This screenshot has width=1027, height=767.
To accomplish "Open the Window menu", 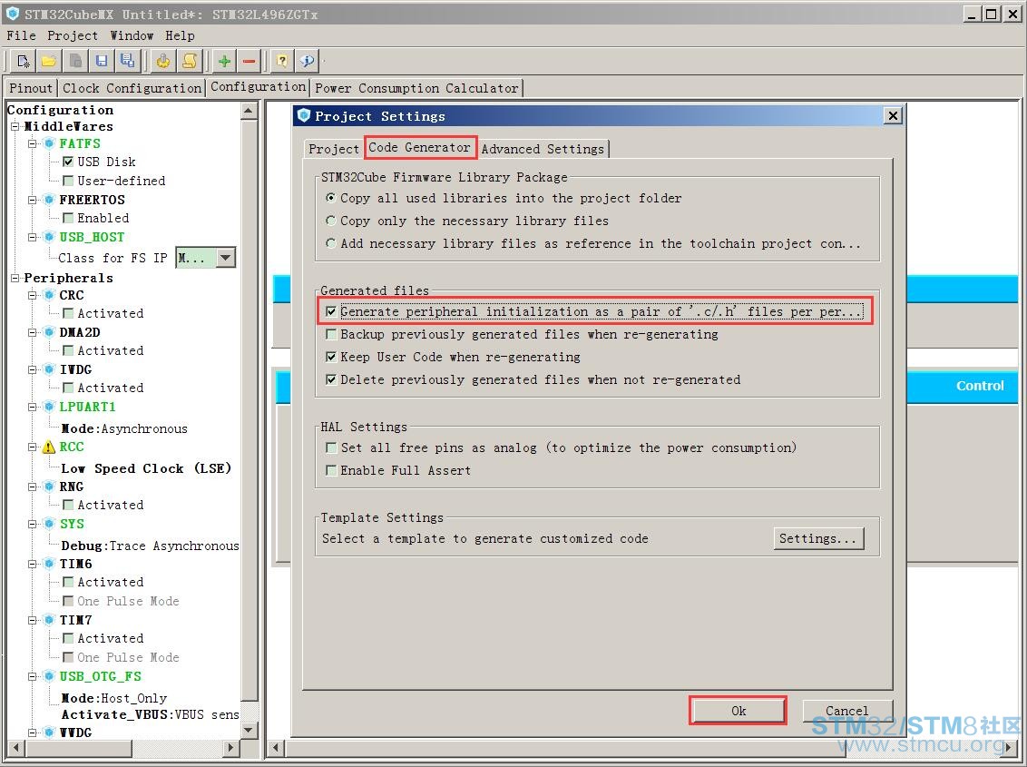I will coord(132,35).
